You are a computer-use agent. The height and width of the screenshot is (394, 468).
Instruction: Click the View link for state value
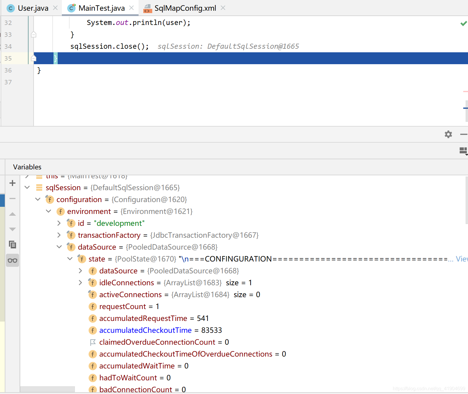pyautogui.click(x=462, y=259)
